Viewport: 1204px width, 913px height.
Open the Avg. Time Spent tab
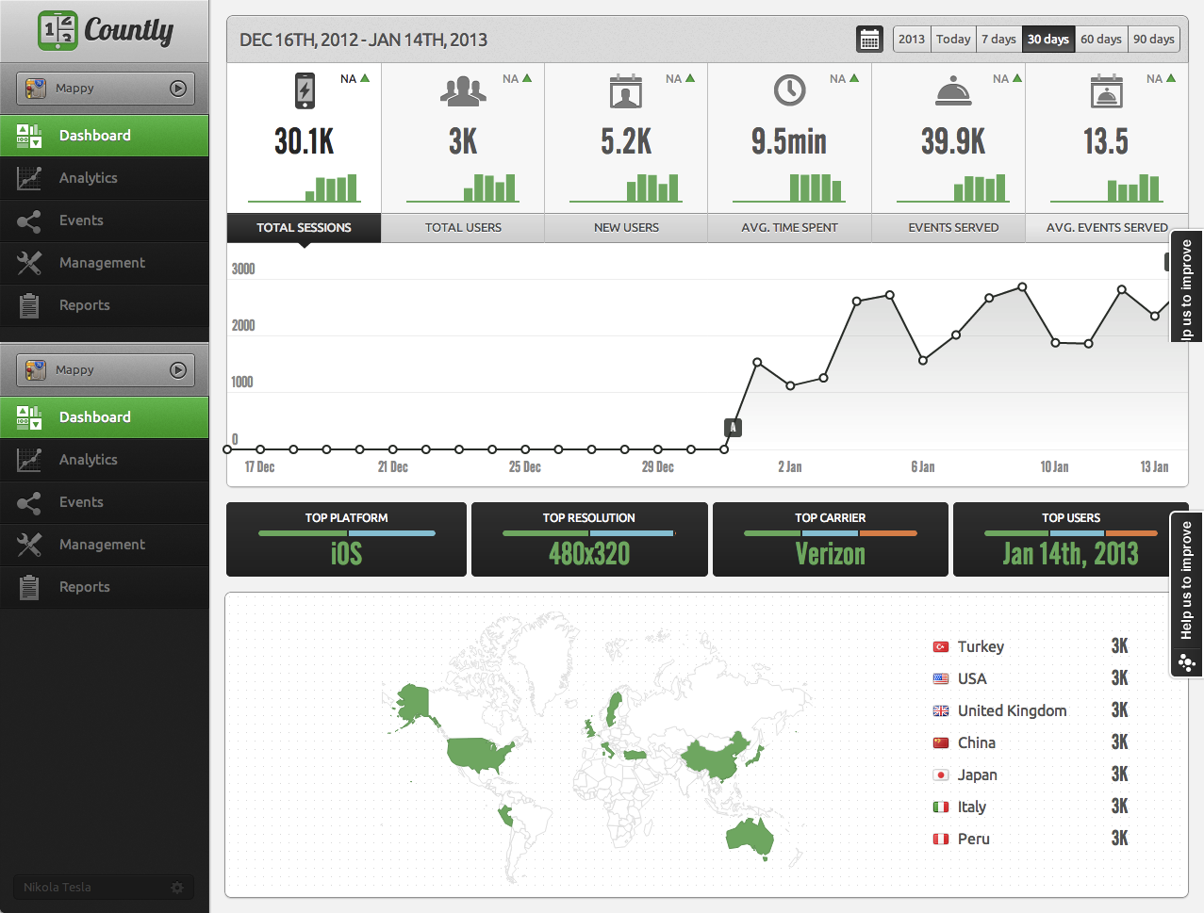(x=789, y=227)
